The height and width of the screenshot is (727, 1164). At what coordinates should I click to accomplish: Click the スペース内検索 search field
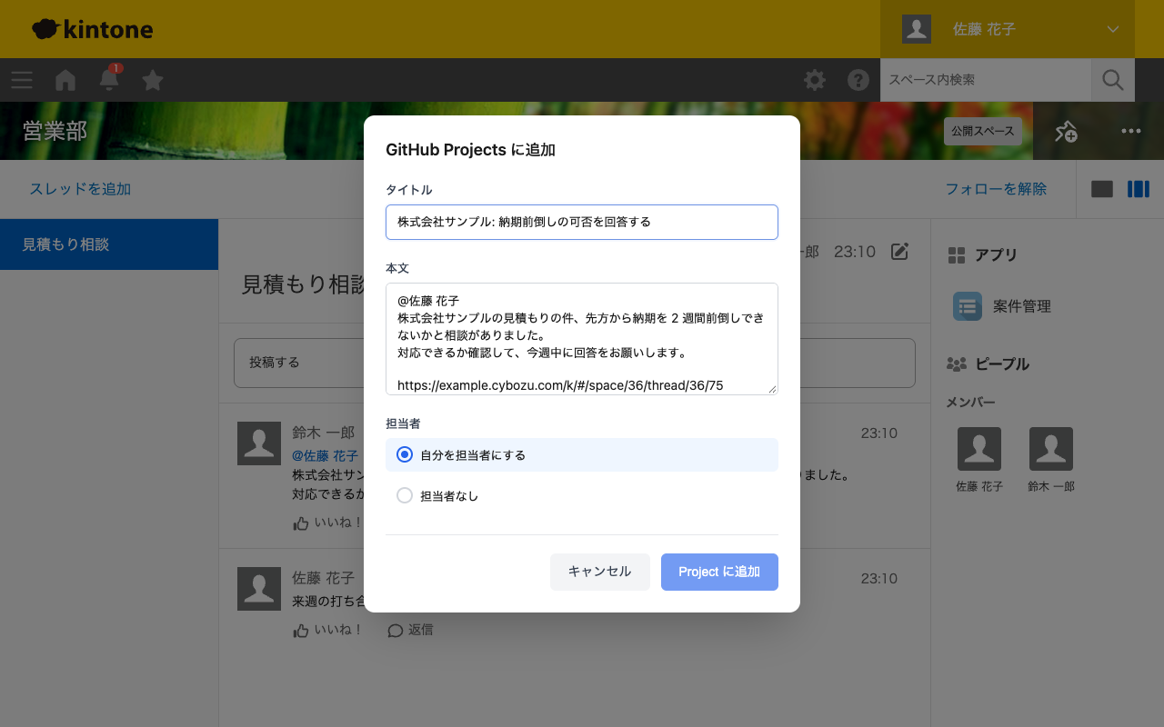pos(986,80)
